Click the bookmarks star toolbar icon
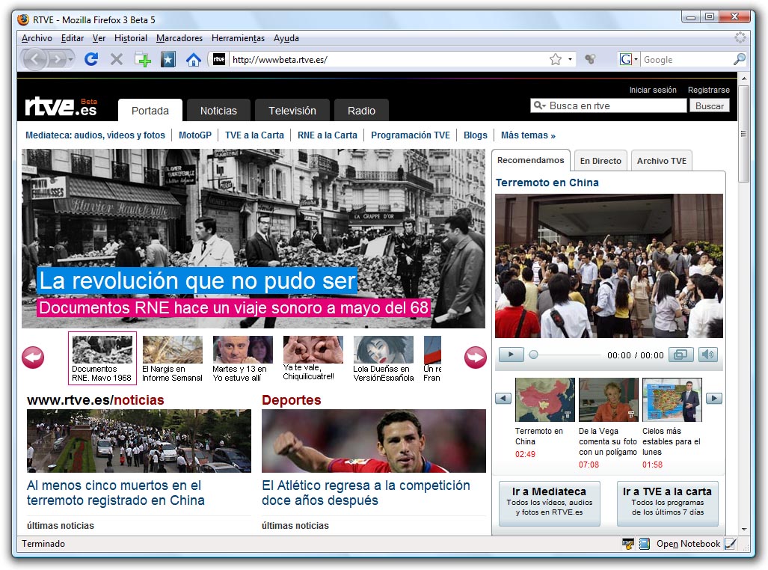The height and width of the screenshot is (570, 768). (x=168, y=60)
